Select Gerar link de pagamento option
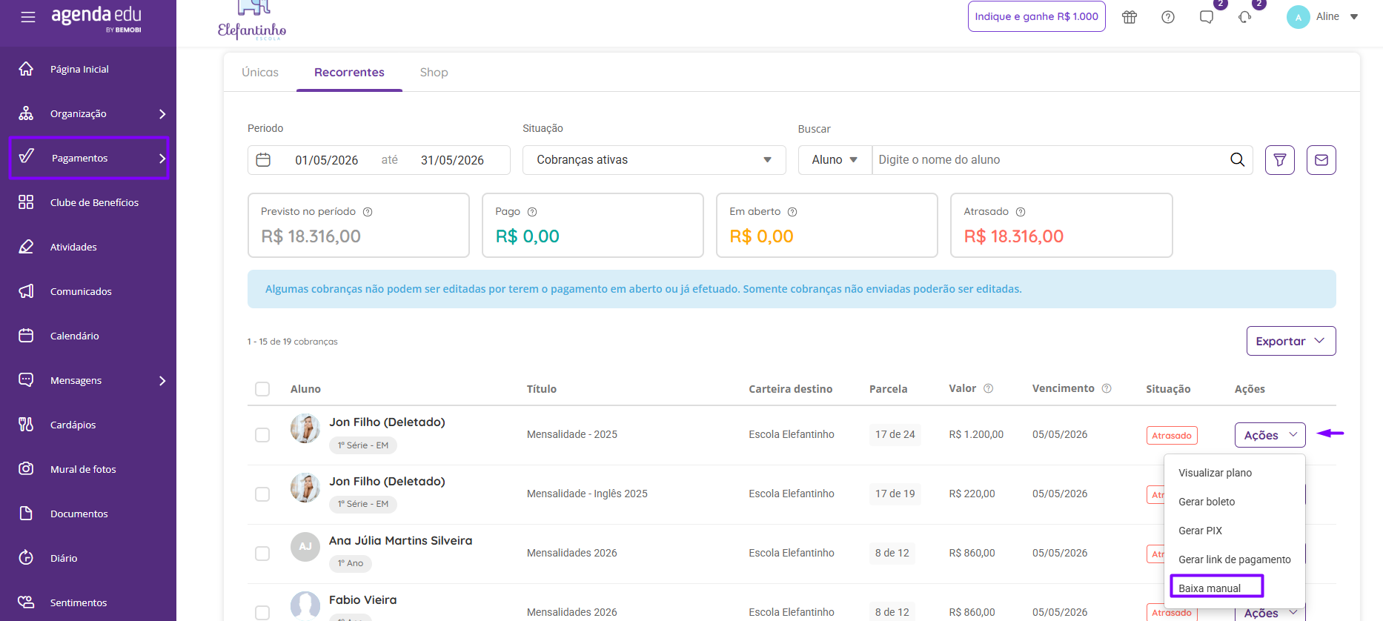The width and height of the screenshot is (1383, 621). pos(1235,559)
